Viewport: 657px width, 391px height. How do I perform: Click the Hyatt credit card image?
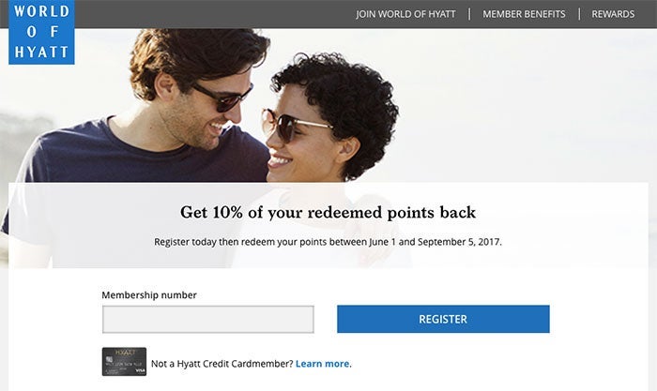coord(125,362)
